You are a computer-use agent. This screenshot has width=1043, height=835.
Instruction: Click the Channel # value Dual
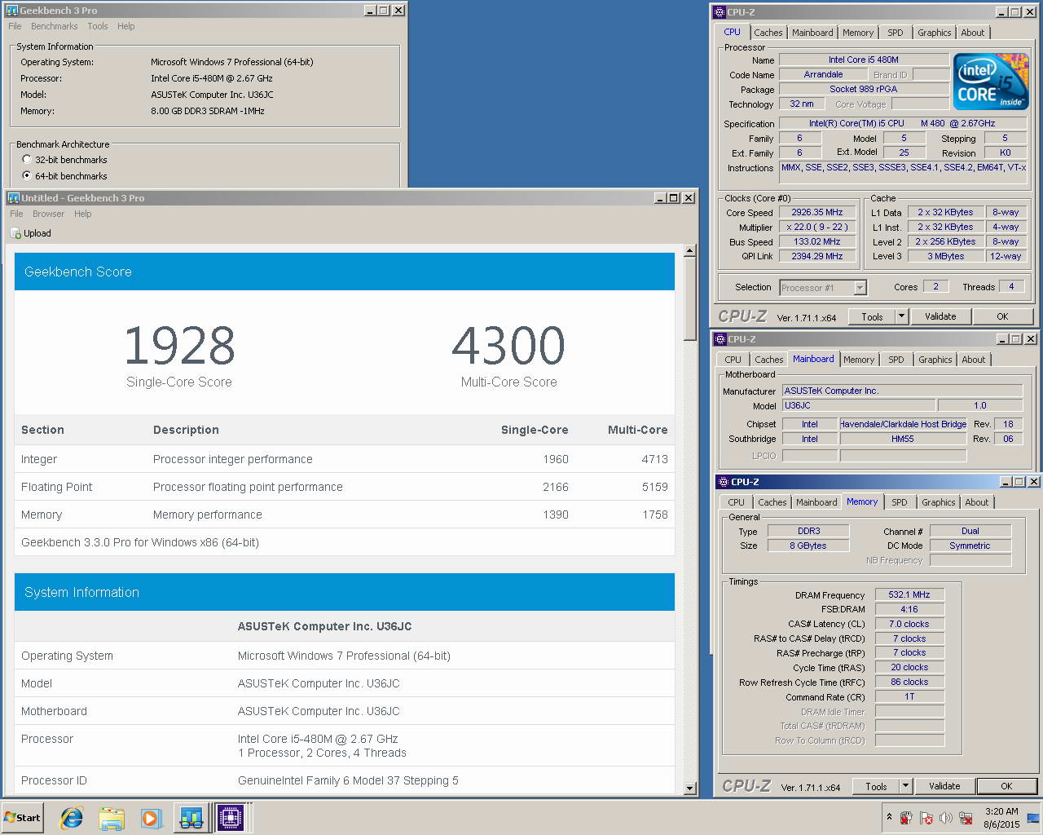click(970, 531)
